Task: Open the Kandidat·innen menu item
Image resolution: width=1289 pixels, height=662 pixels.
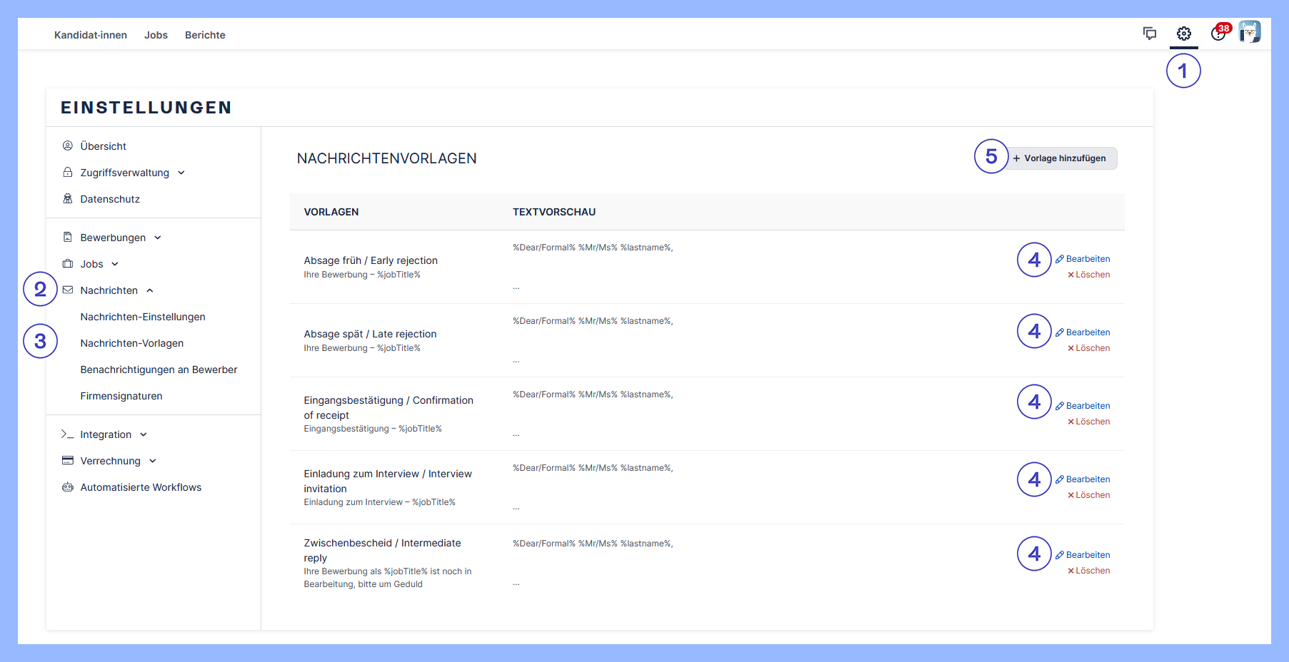Action: tap(91, 35)
